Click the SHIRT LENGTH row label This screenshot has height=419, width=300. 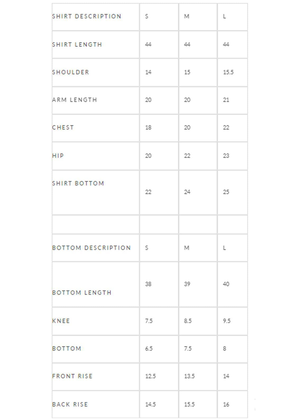[77, 45]
